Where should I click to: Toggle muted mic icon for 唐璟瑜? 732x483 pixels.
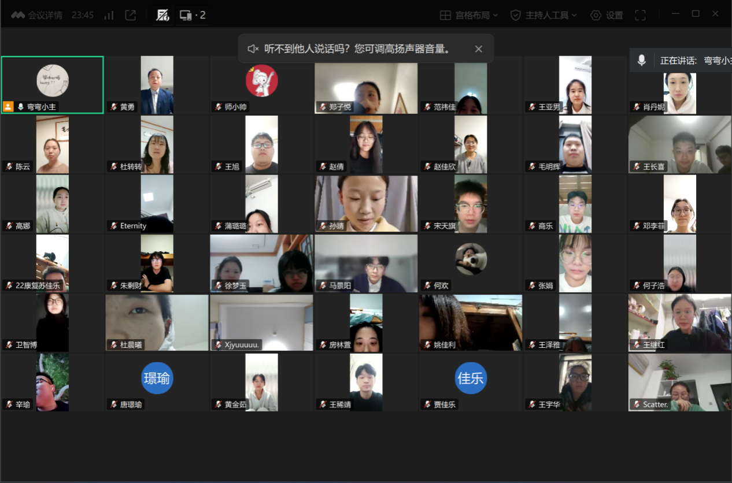113,404
